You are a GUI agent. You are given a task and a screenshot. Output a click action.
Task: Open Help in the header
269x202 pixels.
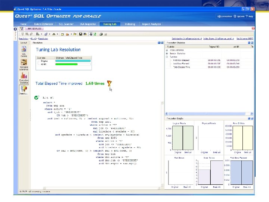coord(249,16)
